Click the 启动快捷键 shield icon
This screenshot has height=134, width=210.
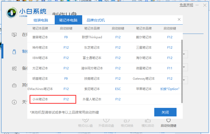tap(168, 120)
